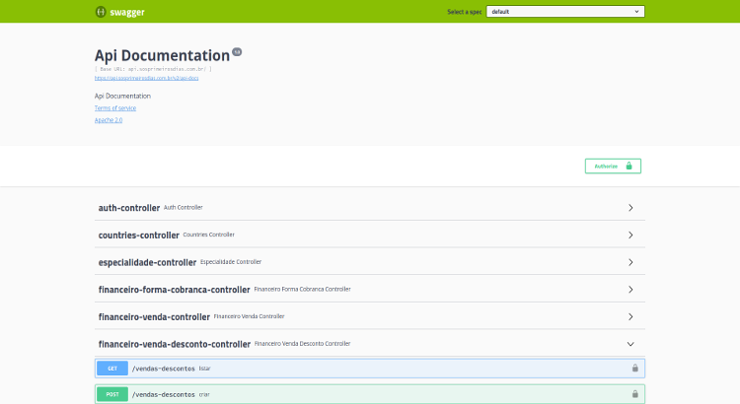Click lock icon on POST /vendas-descontos row
The width and height of the screenshot is (740, 404).
click(635, 394)
